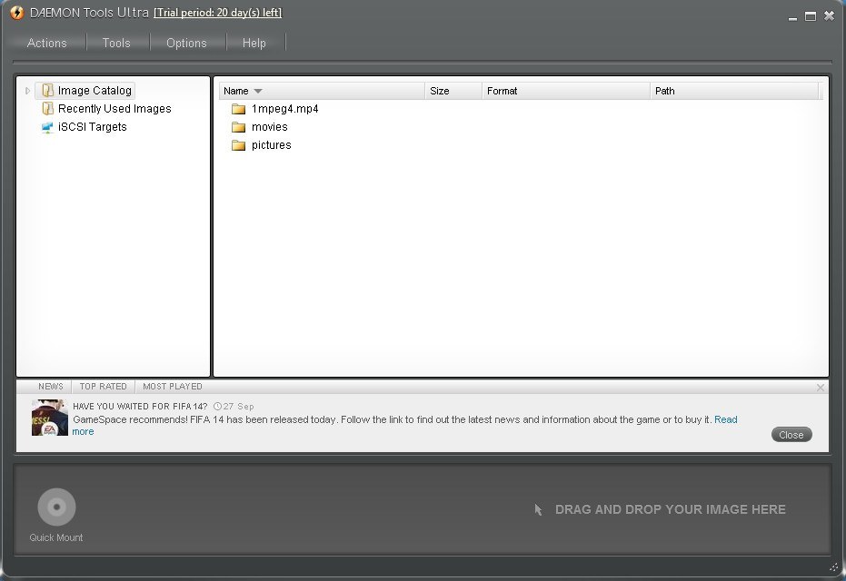Click Close on the GameSpace news banner
The image size is (846, 581).
click(x=791, y=434)
